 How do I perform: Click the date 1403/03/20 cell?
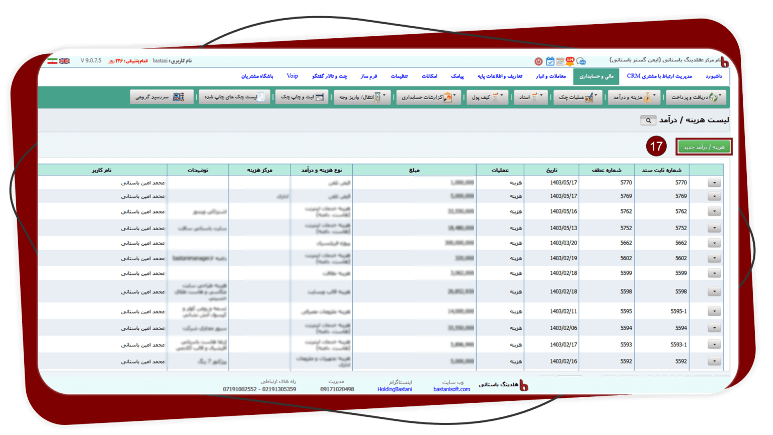tap(563, 243)
